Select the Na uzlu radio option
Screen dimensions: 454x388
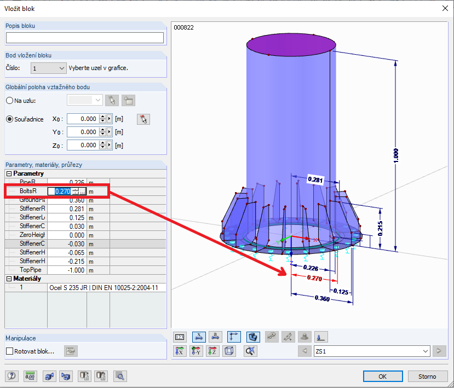pos(9,101)
